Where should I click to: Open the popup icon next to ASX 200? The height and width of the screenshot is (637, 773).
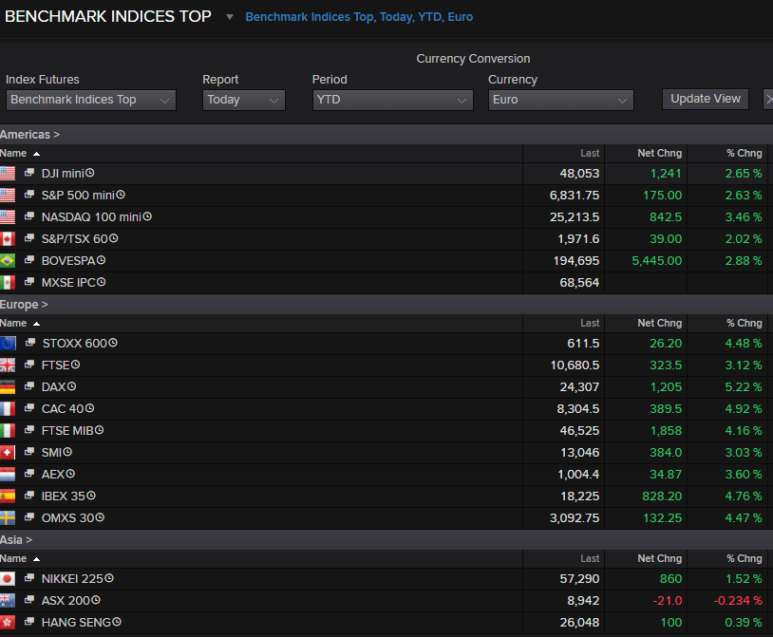tap(29, 600)
